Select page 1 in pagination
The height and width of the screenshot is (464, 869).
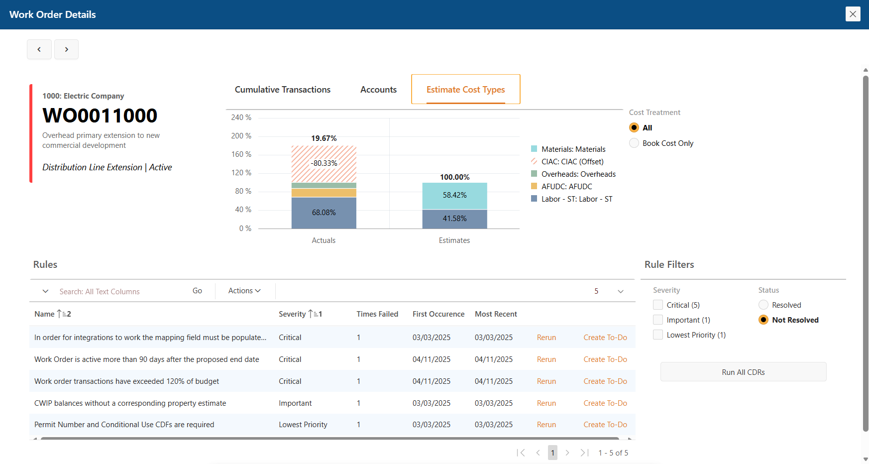click(552, 453)
